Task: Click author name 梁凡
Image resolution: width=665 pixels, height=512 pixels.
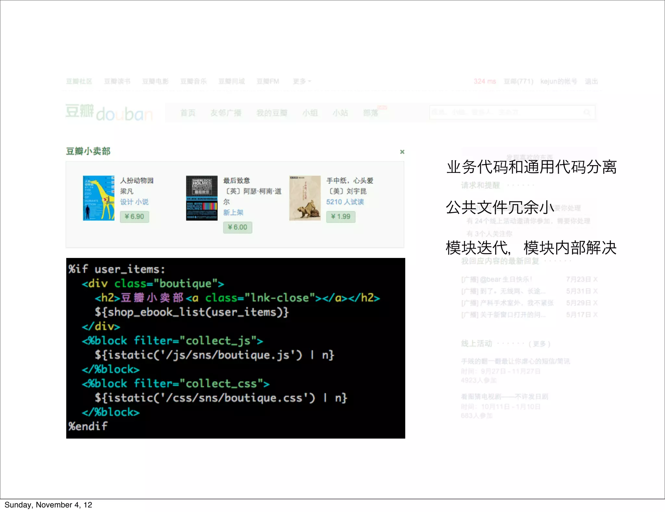Action: pyautogui.click(x=127, y=191)
